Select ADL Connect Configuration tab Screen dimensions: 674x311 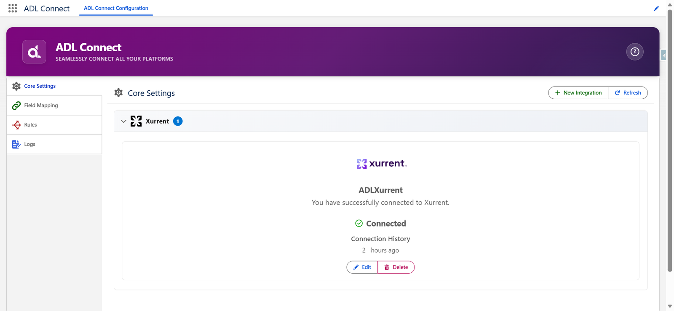tap(116, 8)
